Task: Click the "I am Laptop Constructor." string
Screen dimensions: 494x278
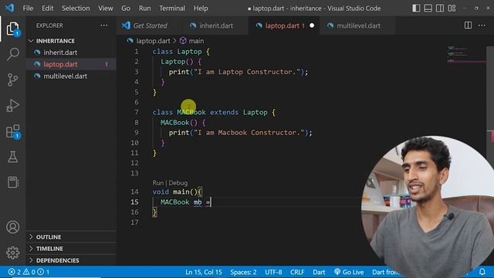Action: [x=247, y=72]
